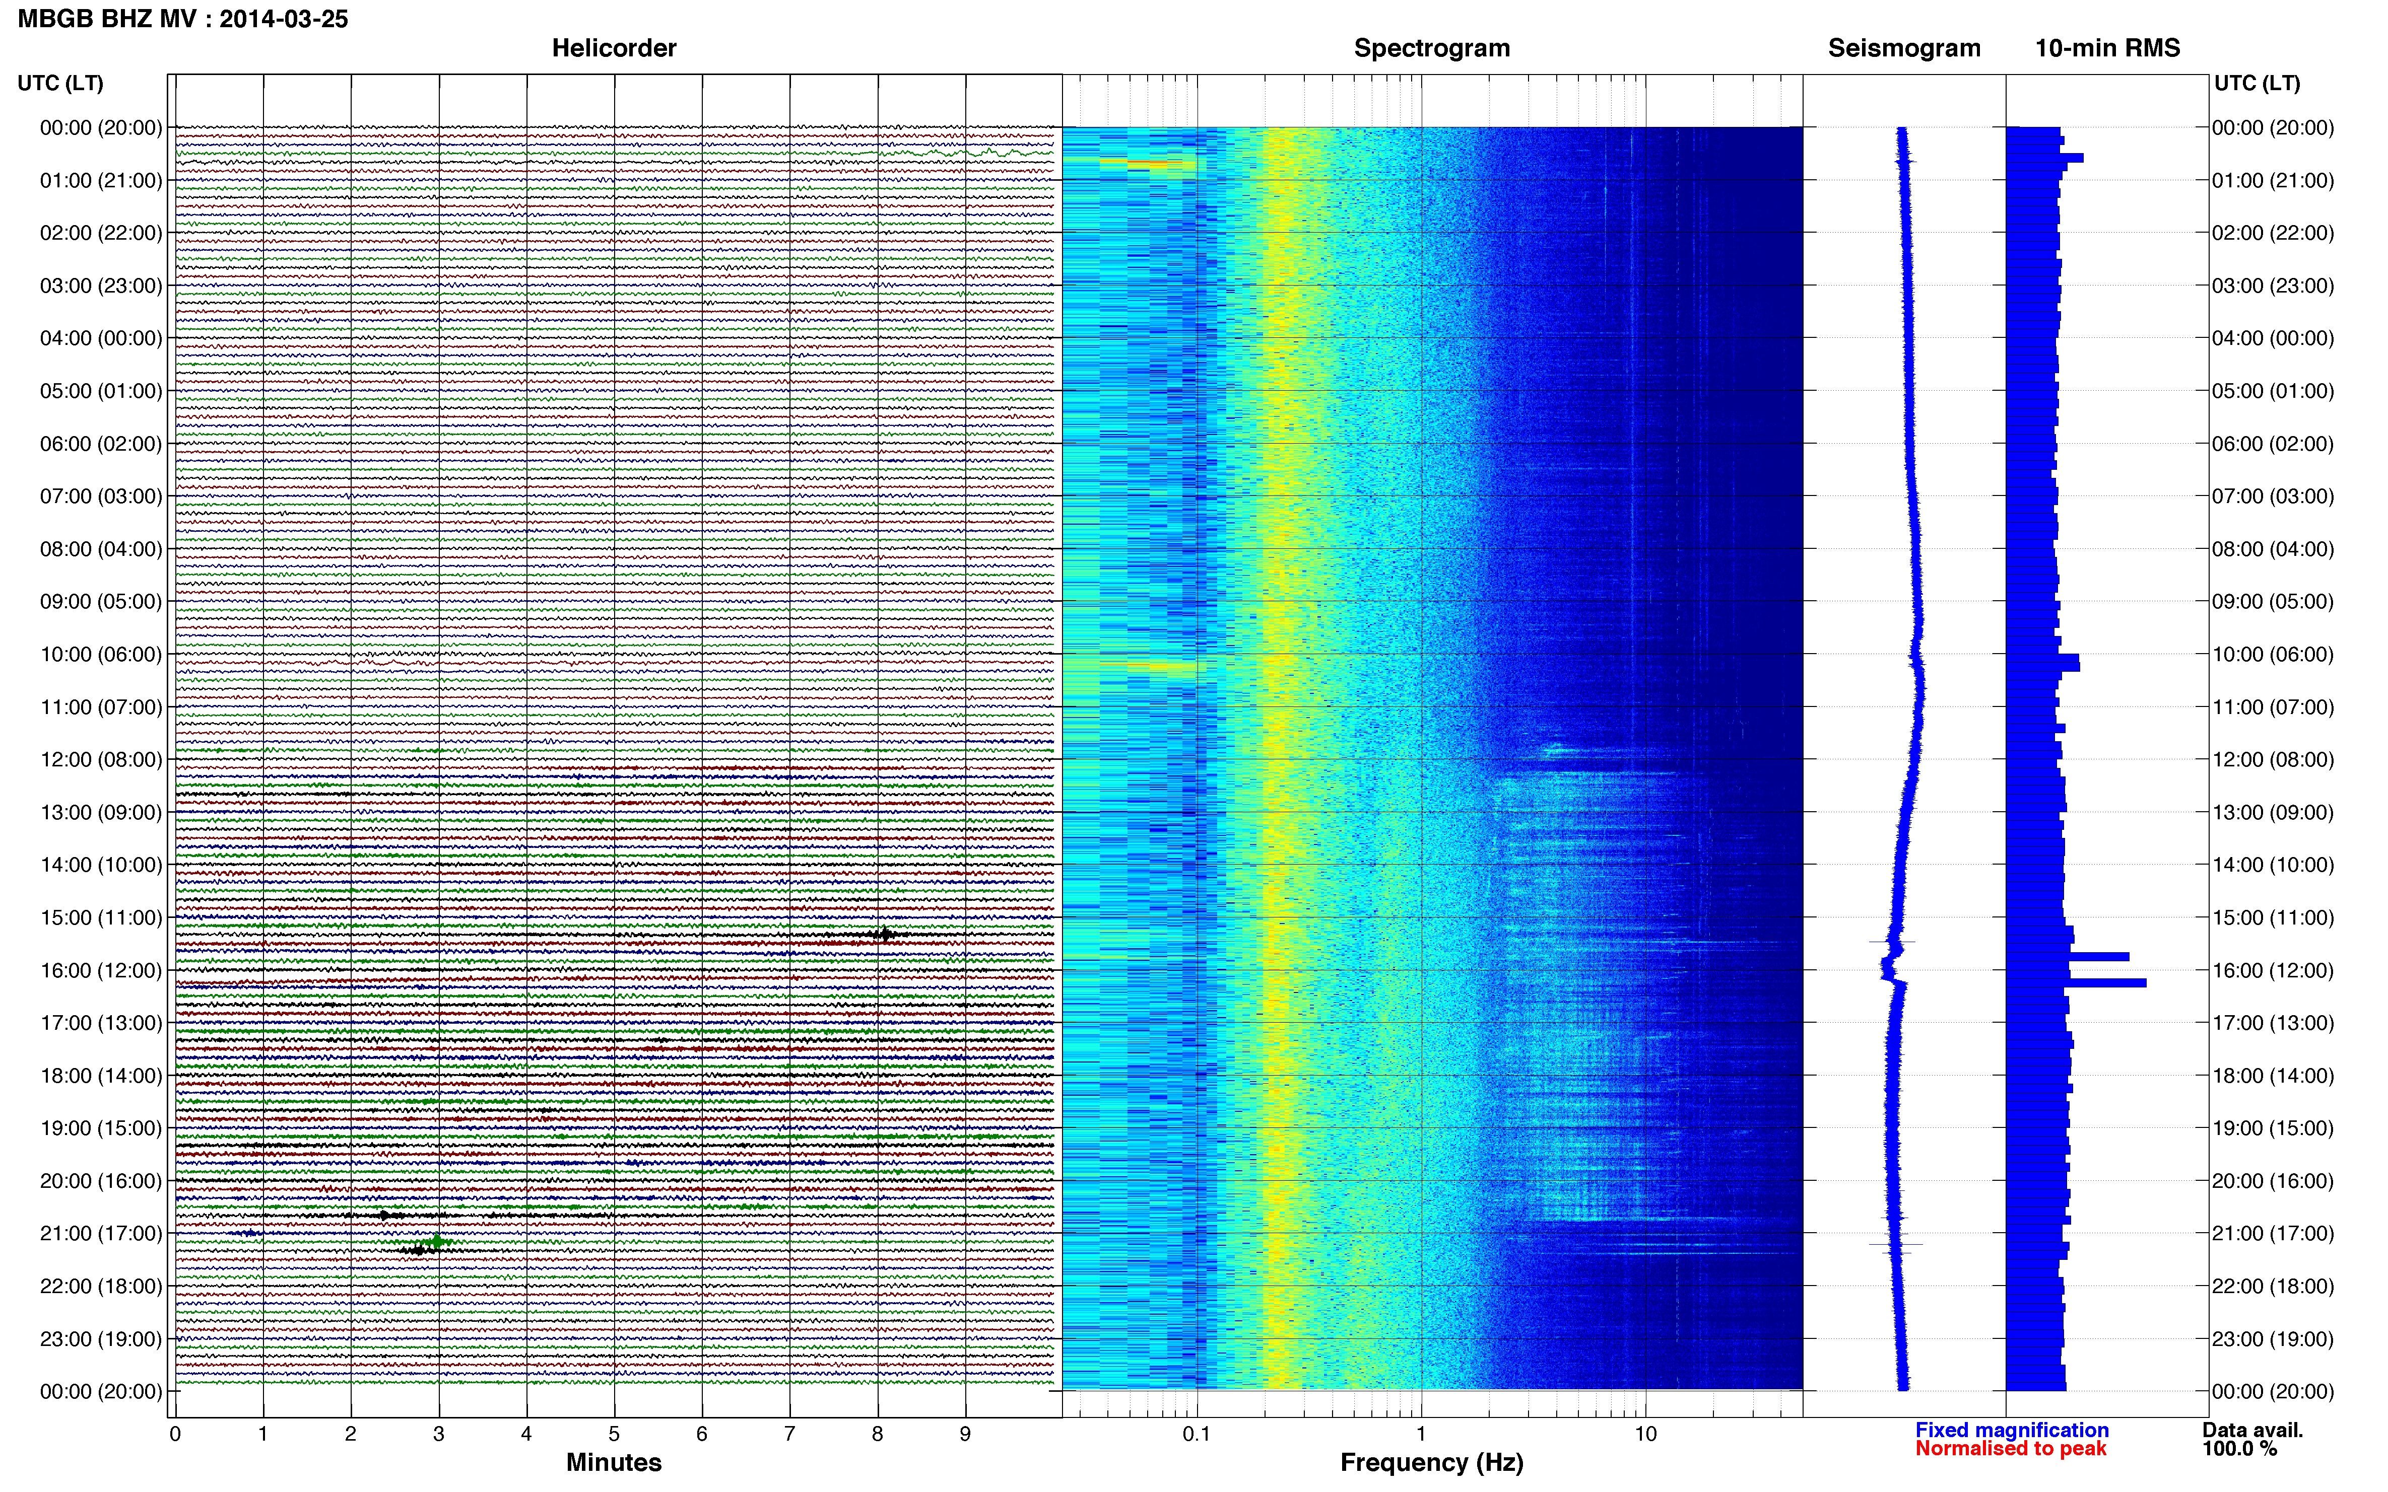The width and height of the screenshot is (2388, 1492).
Task: Click the Data avail. label
Action: 2253,1430
